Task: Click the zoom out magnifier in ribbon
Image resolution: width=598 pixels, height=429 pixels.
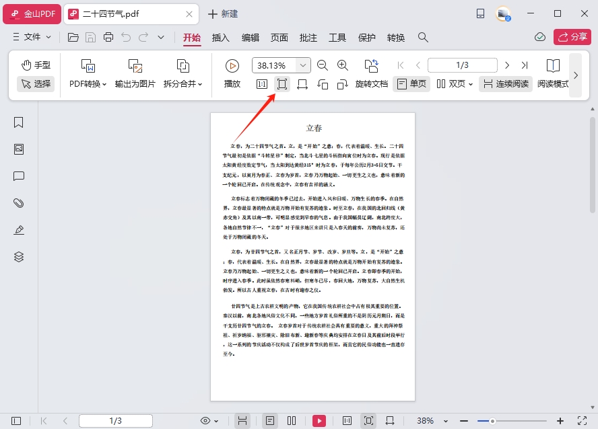Action: point(323,65)
